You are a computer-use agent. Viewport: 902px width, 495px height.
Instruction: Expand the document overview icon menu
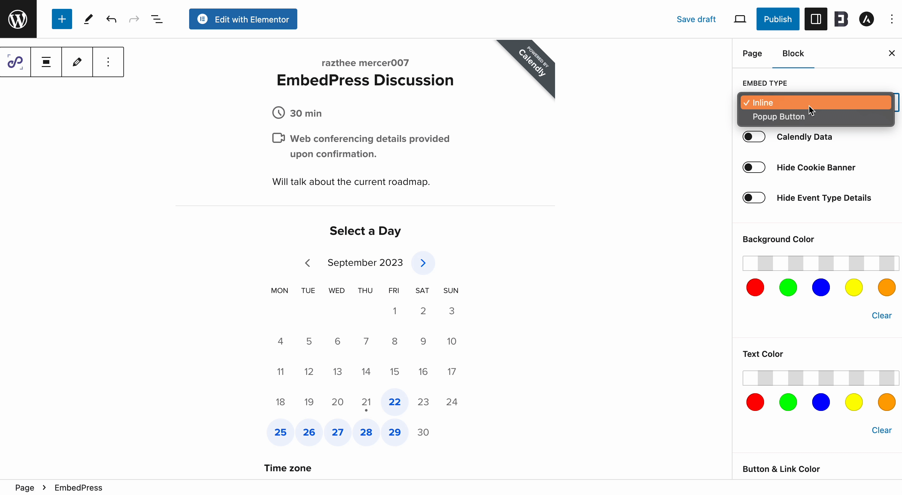click(158, 19)
